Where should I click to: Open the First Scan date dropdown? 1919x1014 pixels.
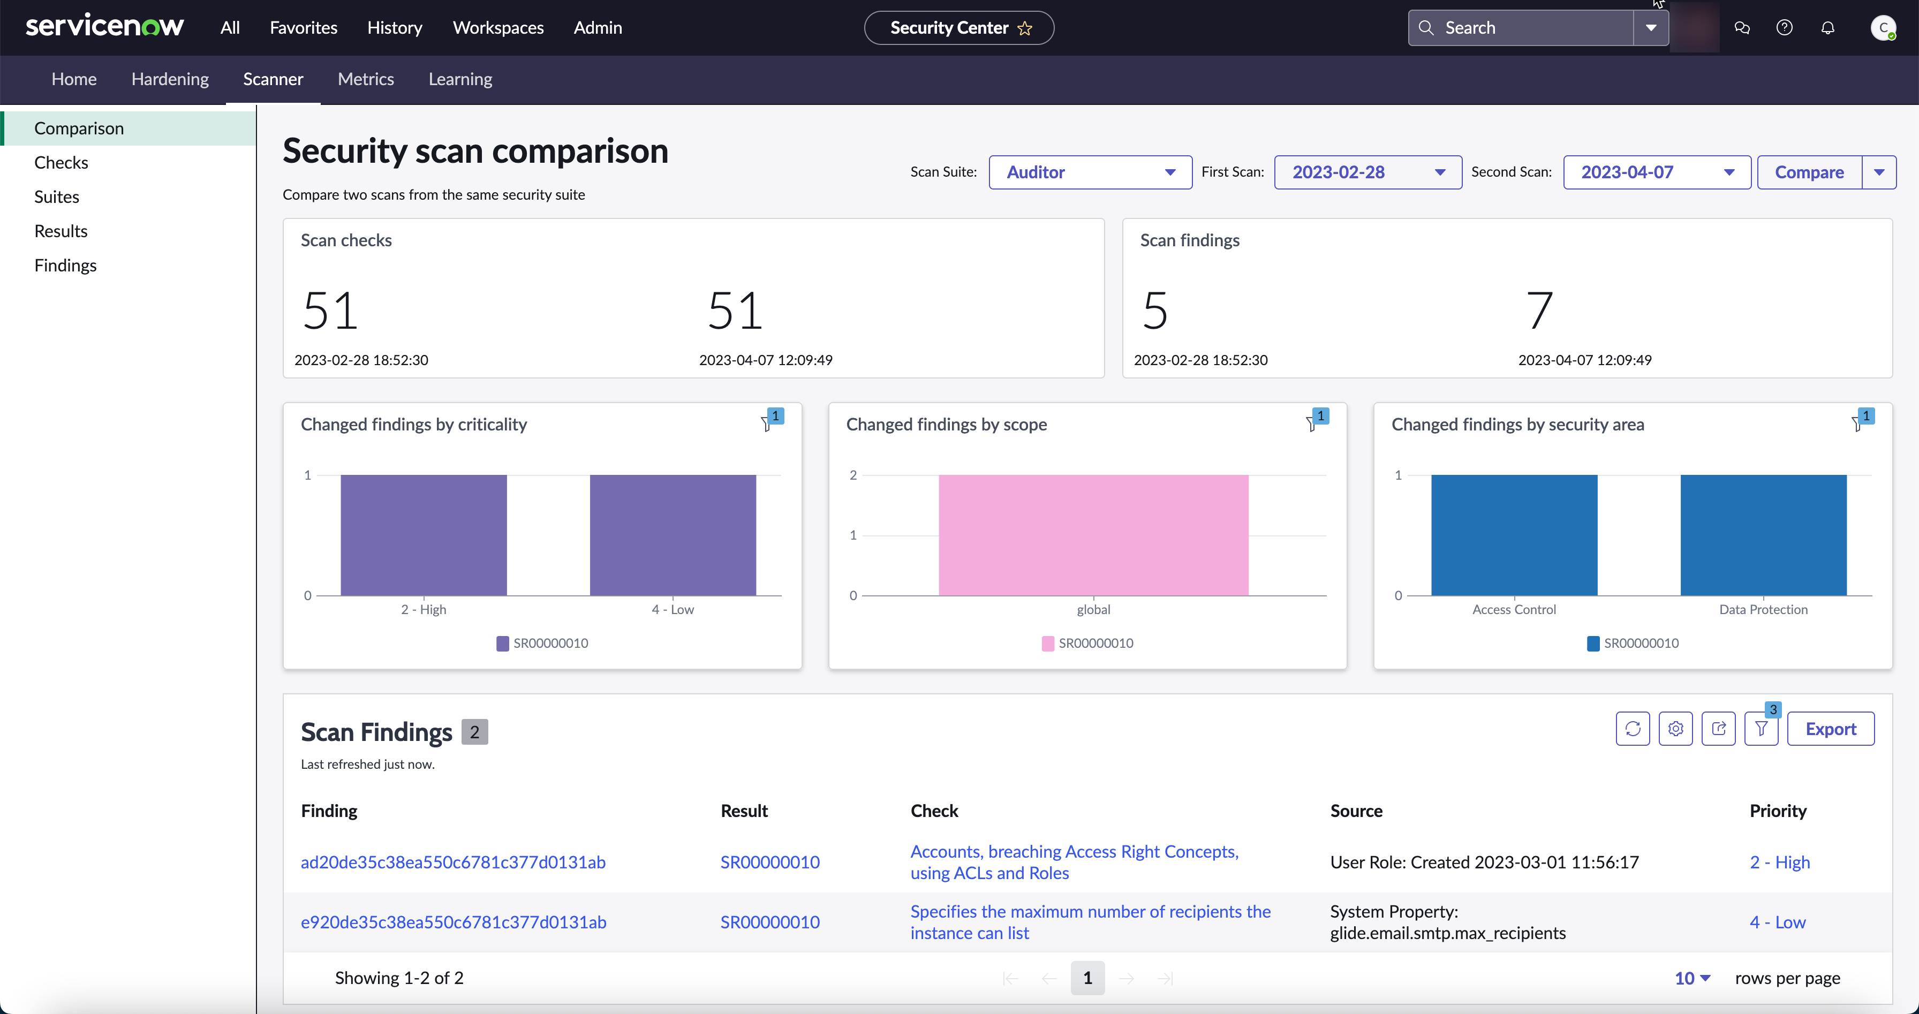1368,172
